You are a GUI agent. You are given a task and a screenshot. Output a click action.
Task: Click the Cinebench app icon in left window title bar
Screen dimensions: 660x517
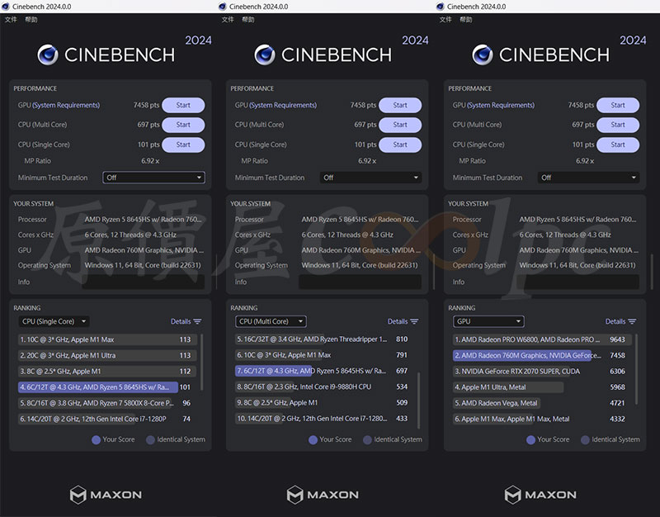6,7
